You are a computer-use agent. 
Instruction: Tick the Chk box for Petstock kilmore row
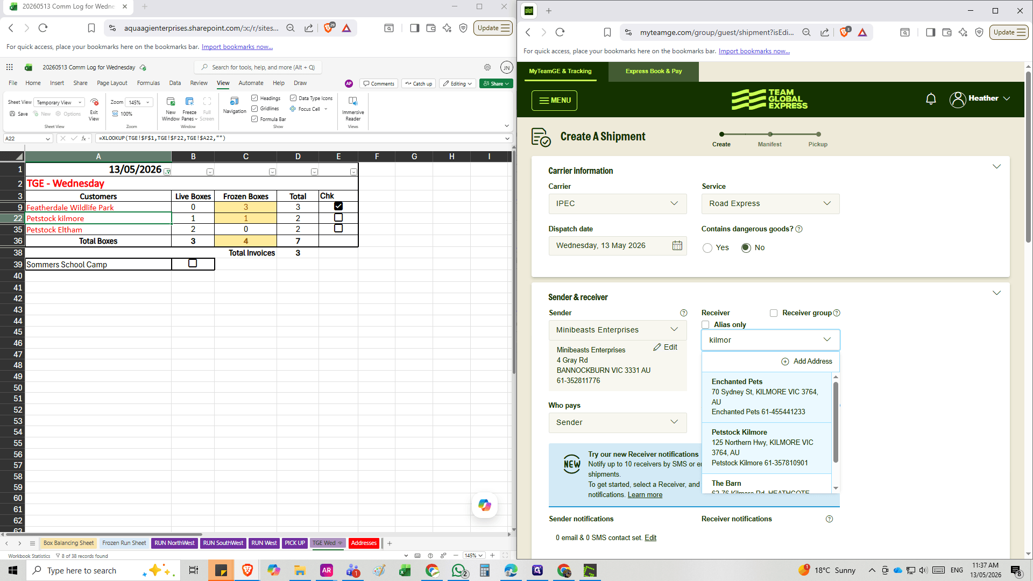(x=338, y=217)
